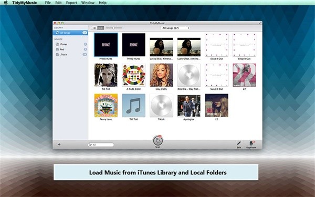Select All Songs in the library
Image resolution: width=315 pixels, height=197 pixels.
(70, 33)
